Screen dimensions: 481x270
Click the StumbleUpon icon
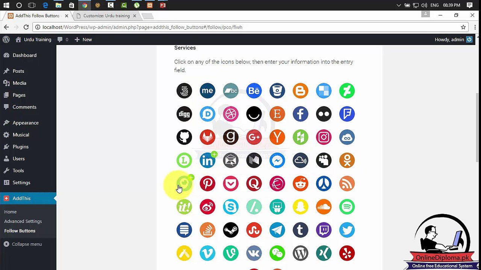tap(254, 230)
